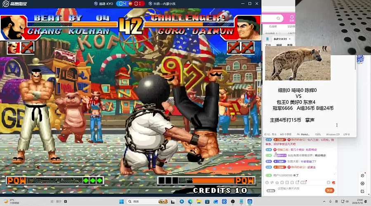This screenshot has height=206, width=371.
Task: Click the text line 包王0 美好0 东京4
Action: click(296, 102)
